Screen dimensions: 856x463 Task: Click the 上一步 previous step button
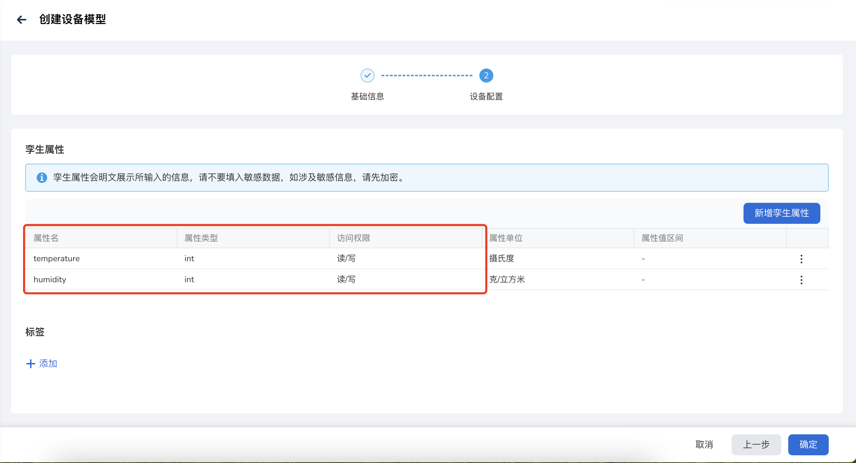756,444
